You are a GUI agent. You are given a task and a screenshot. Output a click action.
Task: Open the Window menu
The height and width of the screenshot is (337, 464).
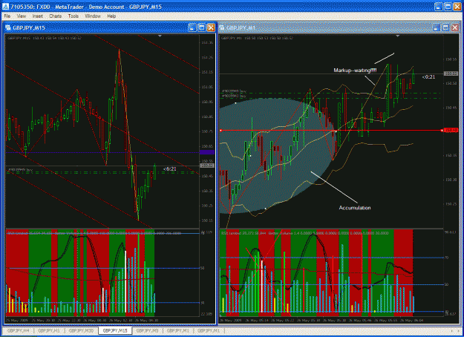(x=93, y=16)
